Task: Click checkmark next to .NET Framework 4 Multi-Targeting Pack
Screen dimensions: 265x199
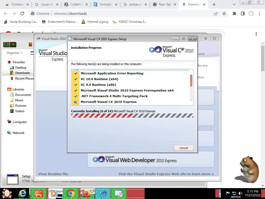Action: [76, 96]
